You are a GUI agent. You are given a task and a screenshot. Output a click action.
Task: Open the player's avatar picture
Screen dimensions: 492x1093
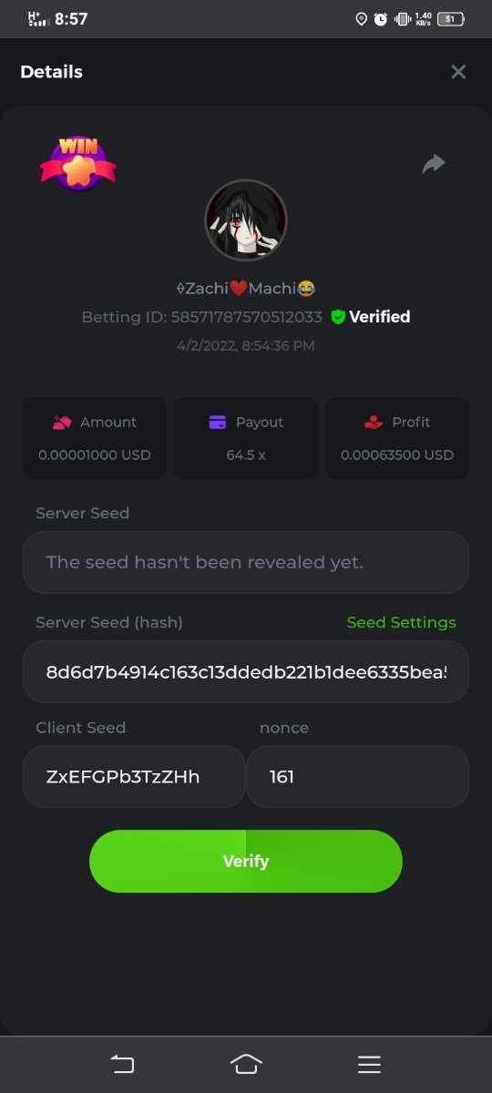pyautogui.click(x=246, y=220)
